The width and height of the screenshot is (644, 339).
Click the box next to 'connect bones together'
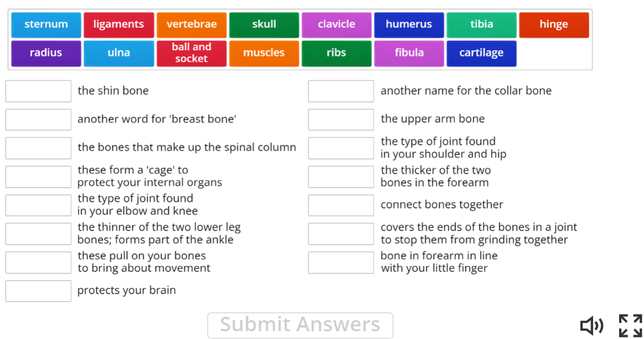(x=341, y=205)
